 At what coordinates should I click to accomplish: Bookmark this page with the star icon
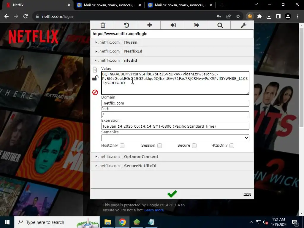tap(238, 17)
